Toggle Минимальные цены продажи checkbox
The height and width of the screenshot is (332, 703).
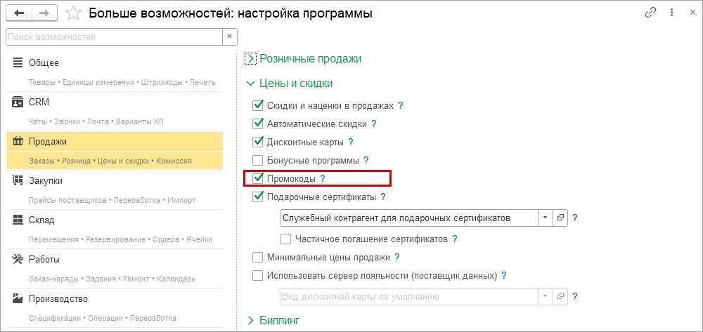[x=257, y=257]
